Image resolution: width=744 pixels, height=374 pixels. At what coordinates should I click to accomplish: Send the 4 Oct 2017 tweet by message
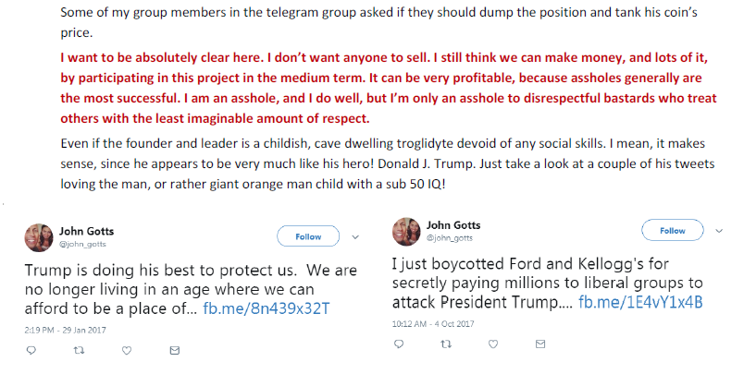coord(540,344)
